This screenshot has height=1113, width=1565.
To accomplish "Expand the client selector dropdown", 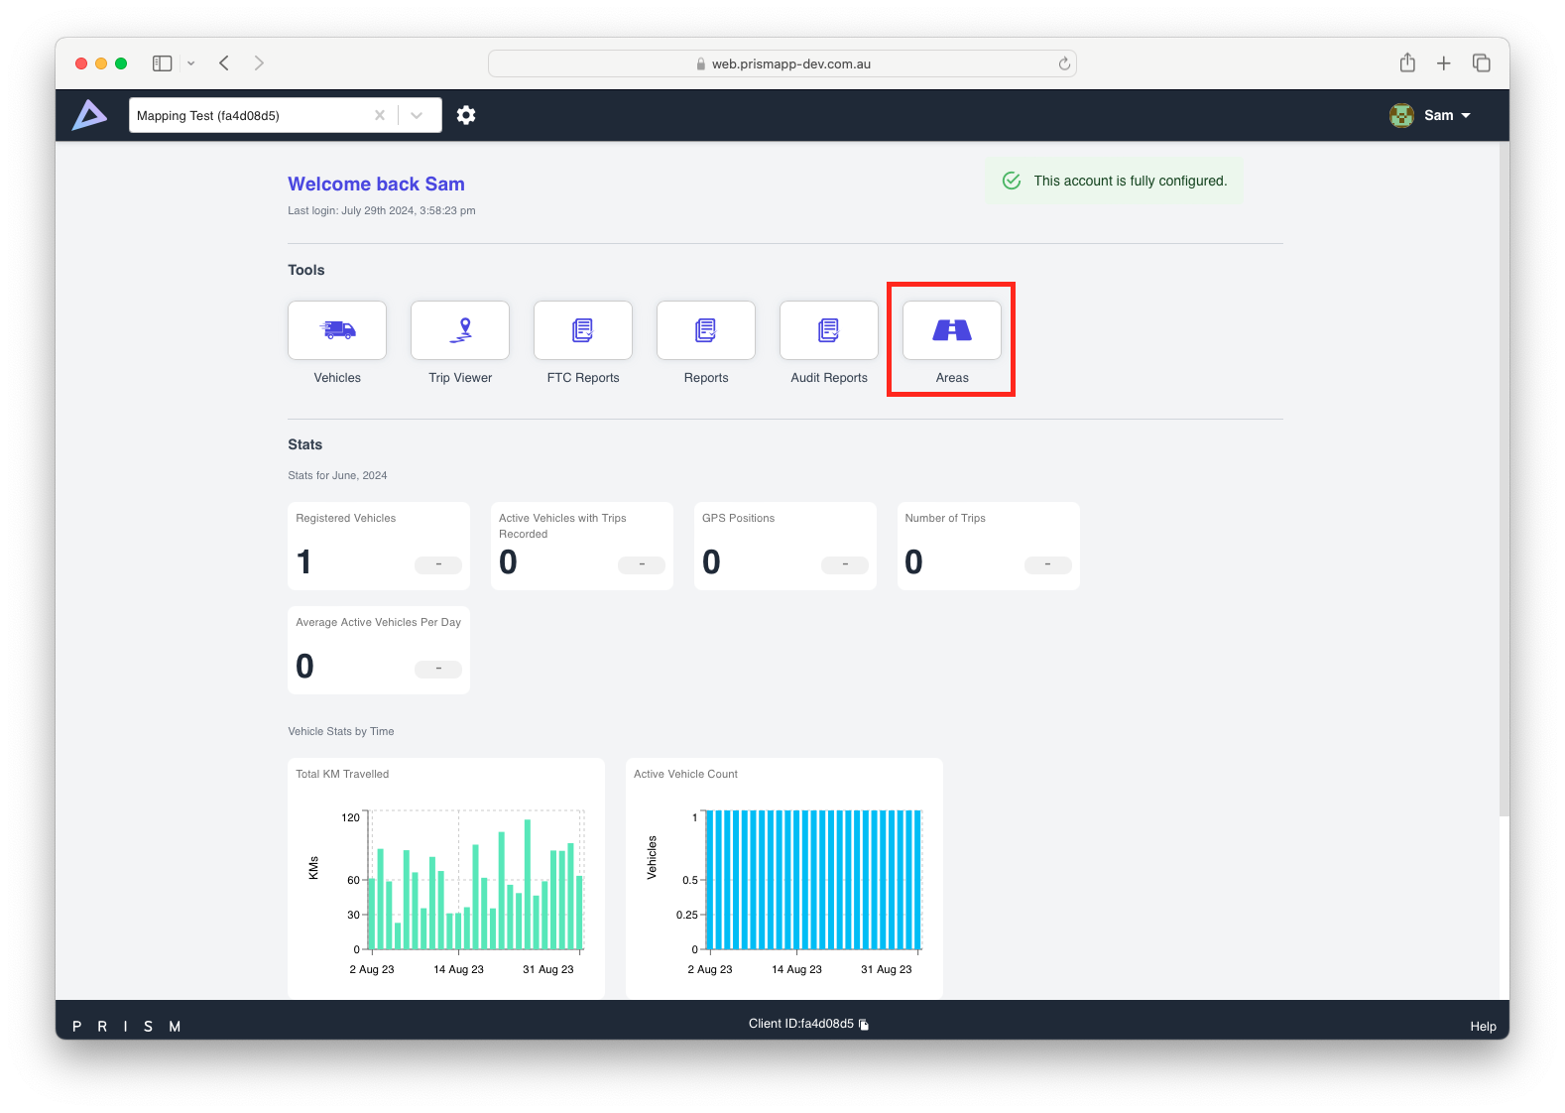I will [418, 115].
